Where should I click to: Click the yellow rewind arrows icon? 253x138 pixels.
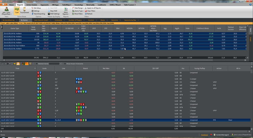tap(14, 64)
